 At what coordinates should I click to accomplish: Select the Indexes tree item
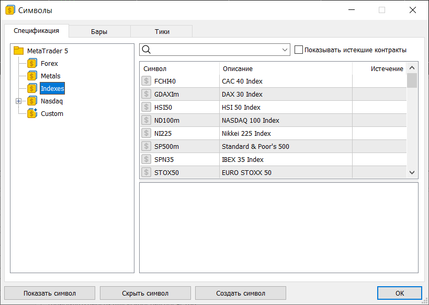(52, 88)
